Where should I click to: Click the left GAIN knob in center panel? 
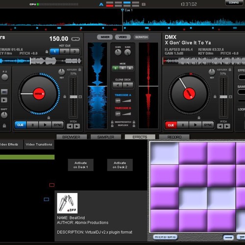118,52
